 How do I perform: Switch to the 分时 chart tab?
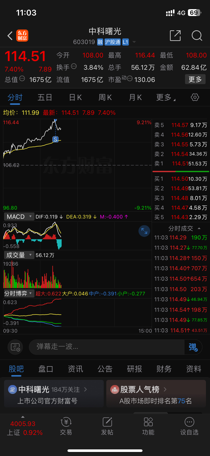[15, 97]
